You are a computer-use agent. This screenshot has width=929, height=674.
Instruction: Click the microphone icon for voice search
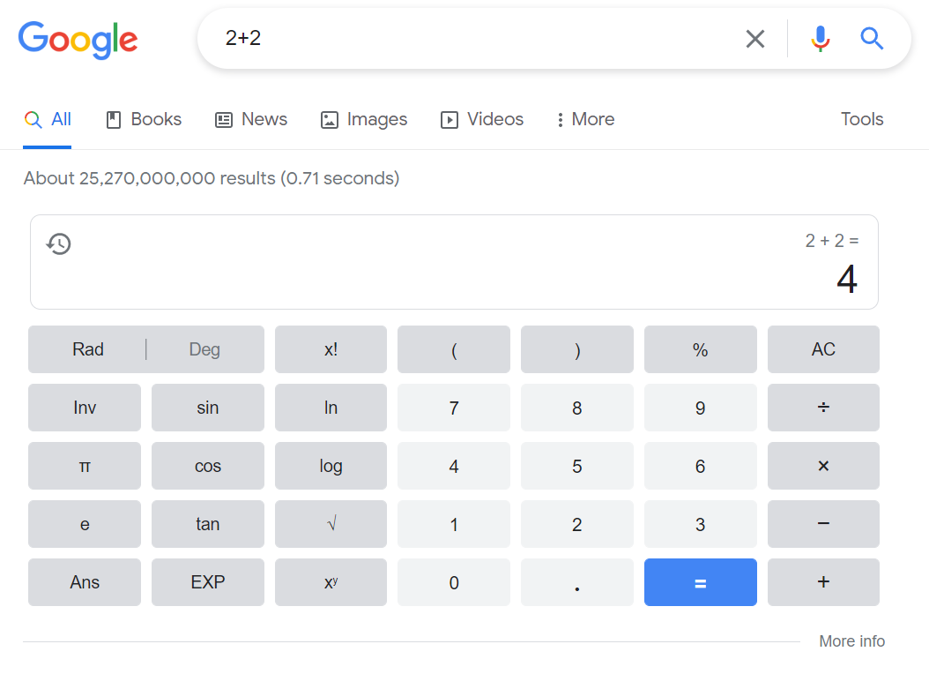pyautogui.click(x=820, y=39)
